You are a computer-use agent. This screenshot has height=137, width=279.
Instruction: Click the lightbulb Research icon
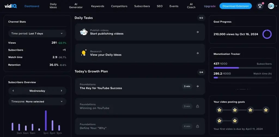click(x=84, y=53)
